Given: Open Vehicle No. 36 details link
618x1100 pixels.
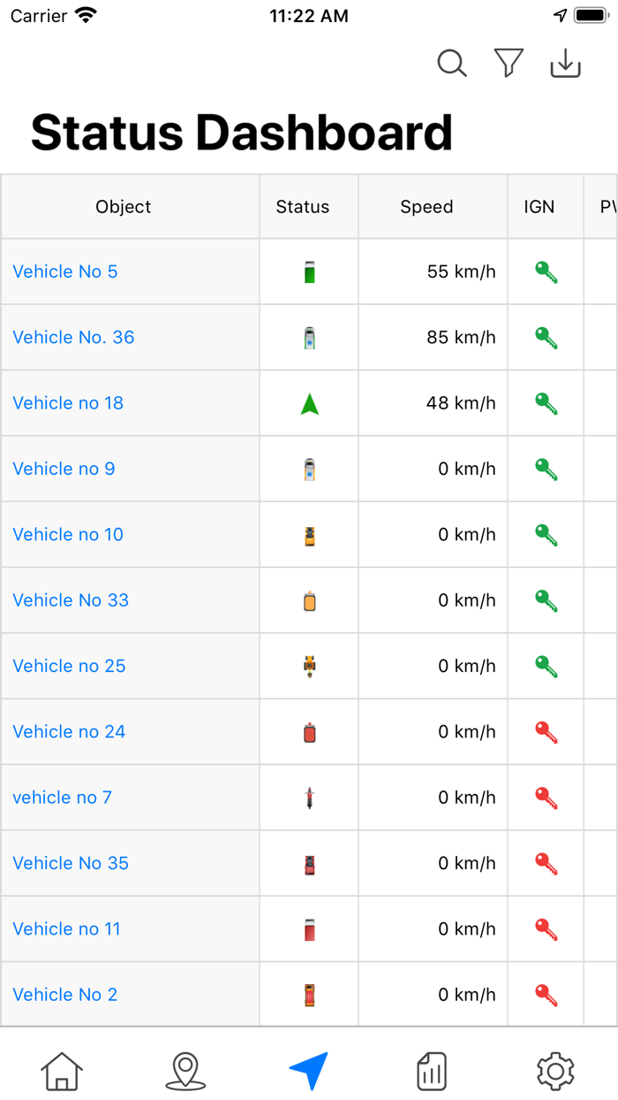Looking at the screenshot, I should pyautogui.click(x=73, y=337).
